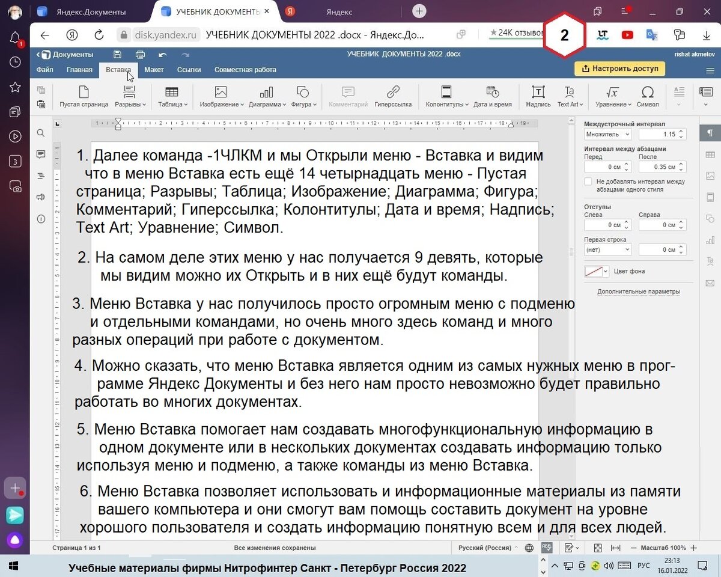Open the table settings panel icon
Viewport: 721px width, 577px height.
point(710,154)
